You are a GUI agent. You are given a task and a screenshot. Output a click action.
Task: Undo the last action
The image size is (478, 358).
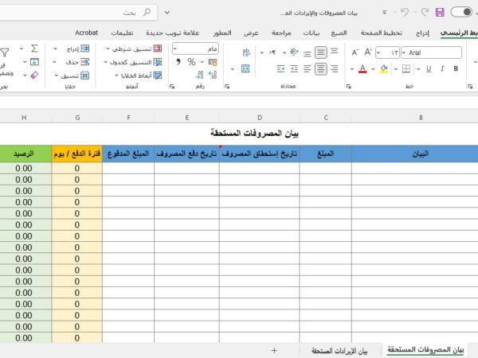(x=405, y=12)
